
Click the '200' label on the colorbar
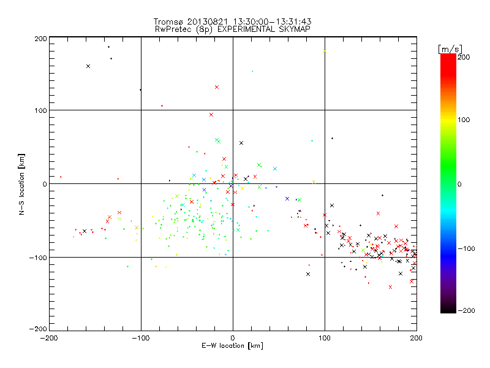pyautogui.click(x=464, y=57)
